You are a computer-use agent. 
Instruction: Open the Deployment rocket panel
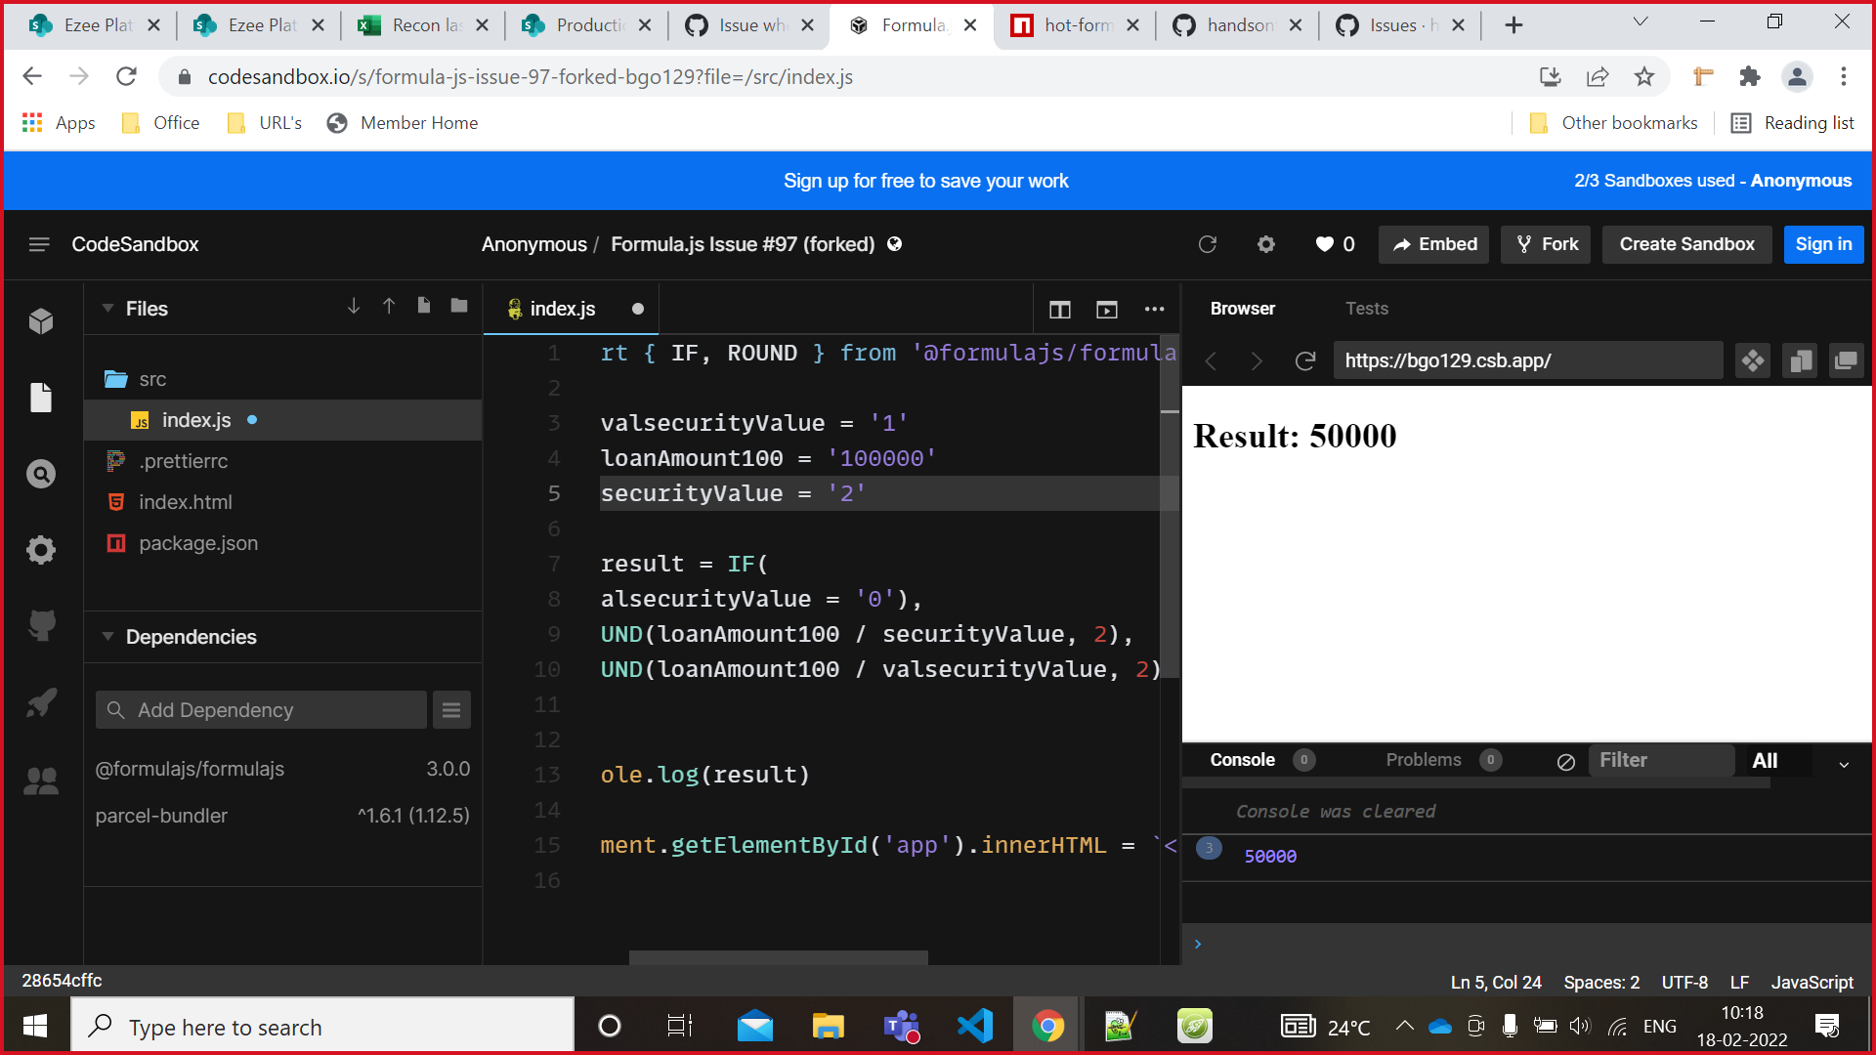(41, 702)
